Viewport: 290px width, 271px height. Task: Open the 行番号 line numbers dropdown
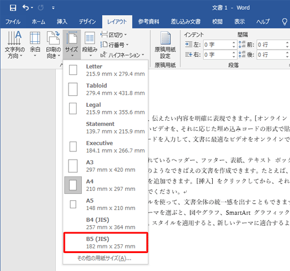[x=114, y=45]
